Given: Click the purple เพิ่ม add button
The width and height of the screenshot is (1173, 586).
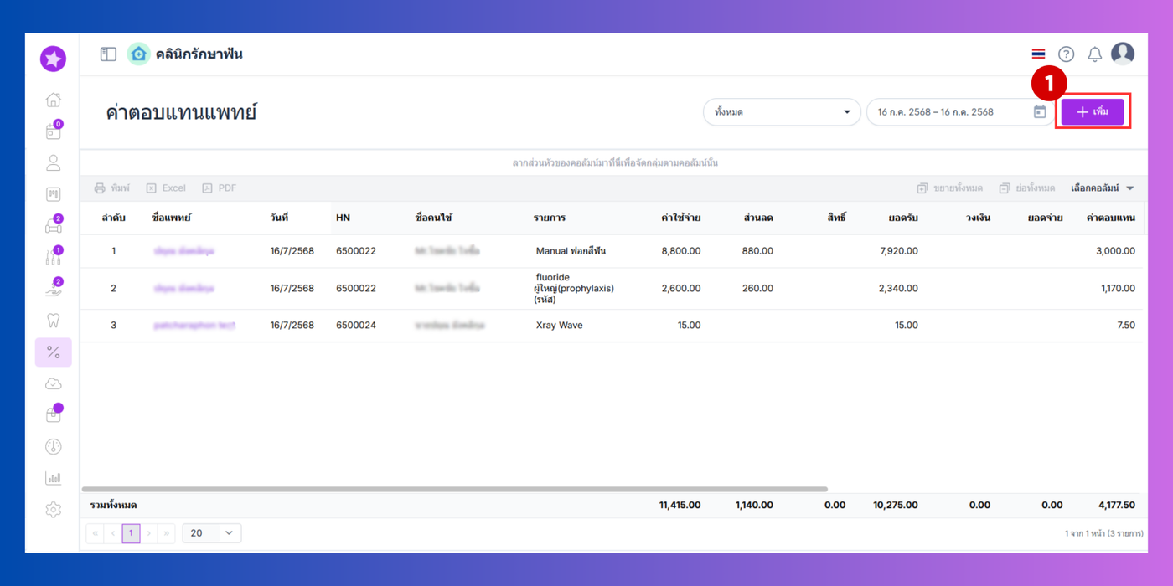Looking at the screenshot, I should [1093, 112].
